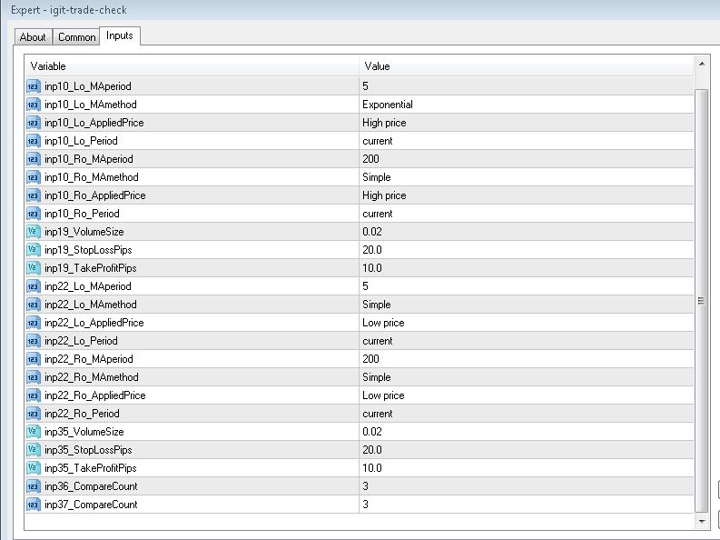The height and width of the screenshot is (540, 720).
Task: Click the icon beside inp22_Lo_AppliedPrice
Action: [34, 323]
